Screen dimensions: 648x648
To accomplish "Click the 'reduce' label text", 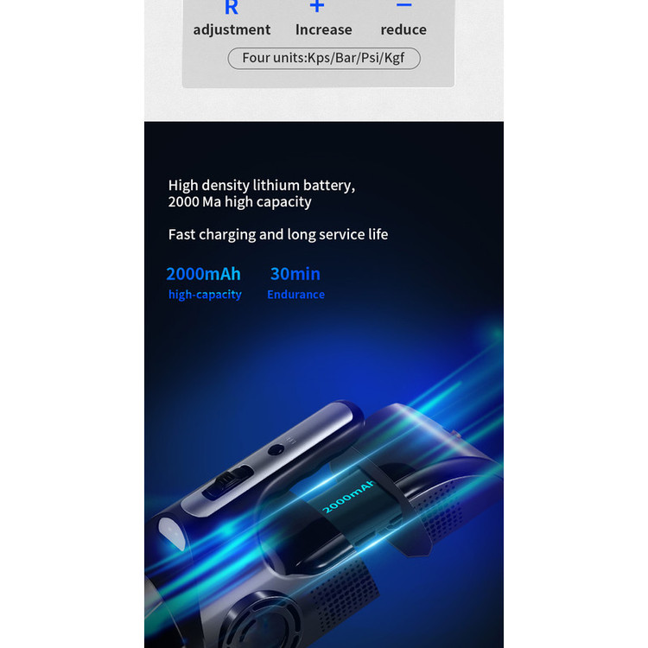I will (x=403, y=29).
